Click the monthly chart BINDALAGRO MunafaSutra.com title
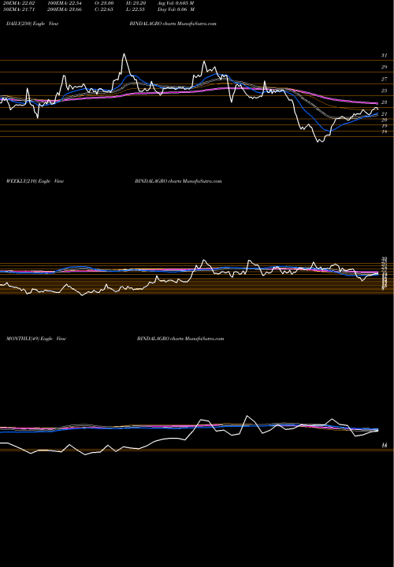This screenshot has width=394, height=567. click(x=180, y=339)
